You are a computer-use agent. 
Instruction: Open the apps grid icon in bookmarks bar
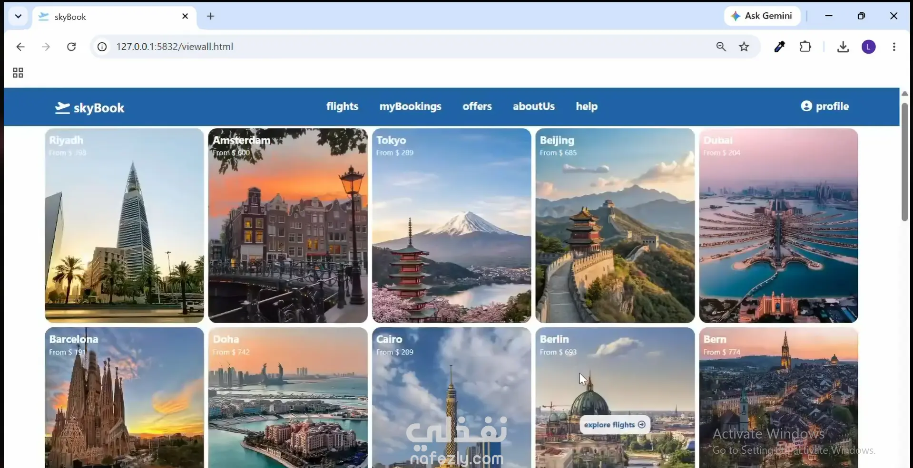[18, 73]
